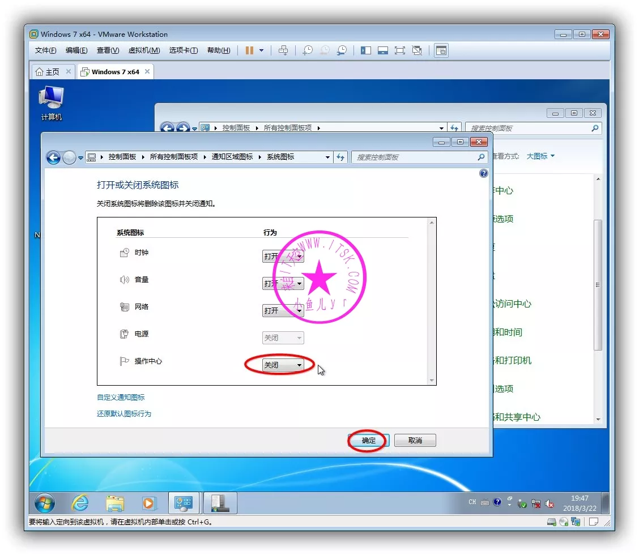639x555 pixels.
Task: Click the 自定义通知图标 link
Action: tap(121, 398)
